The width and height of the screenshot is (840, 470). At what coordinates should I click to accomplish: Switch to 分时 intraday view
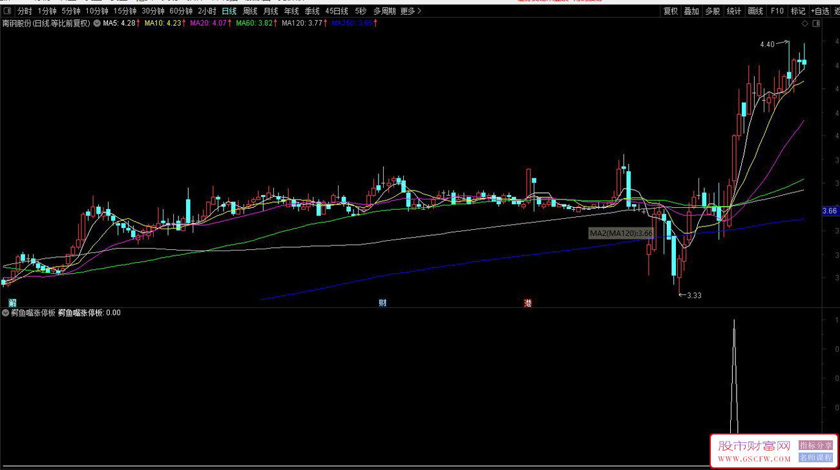coord(25,11)
